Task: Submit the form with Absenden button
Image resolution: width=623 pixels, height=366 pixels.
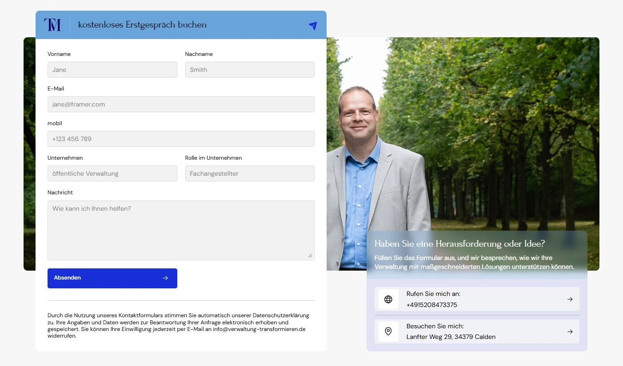Action: point(112,278)
